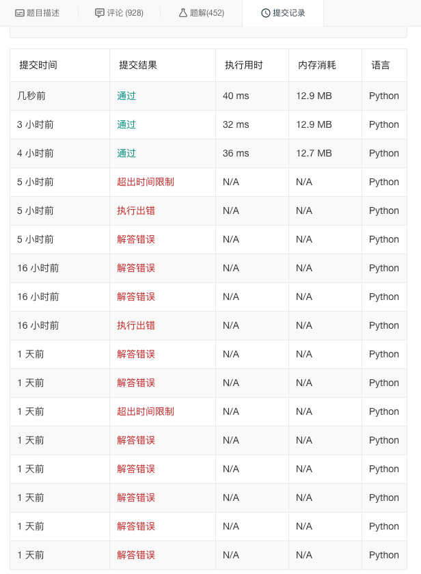Select the 内存消耗 column header
The height and width of the screenshot is (574, 421).
(x=317, y=66)
